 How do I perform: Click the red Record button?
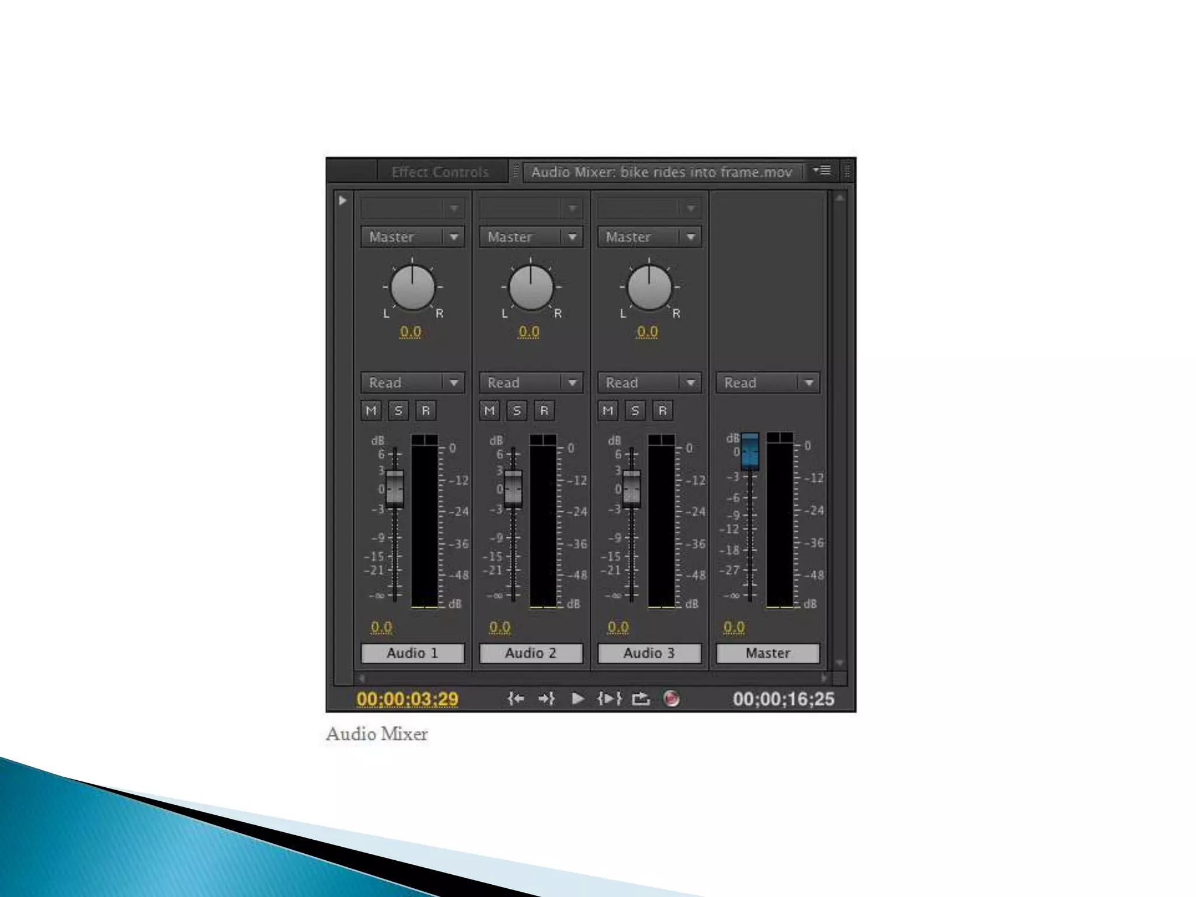(672, 698)
